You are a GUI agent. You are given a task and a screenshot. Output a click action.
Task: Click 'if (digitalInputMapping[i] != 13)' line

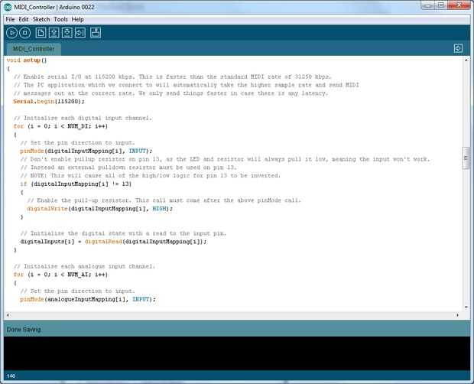coord(76,184)
